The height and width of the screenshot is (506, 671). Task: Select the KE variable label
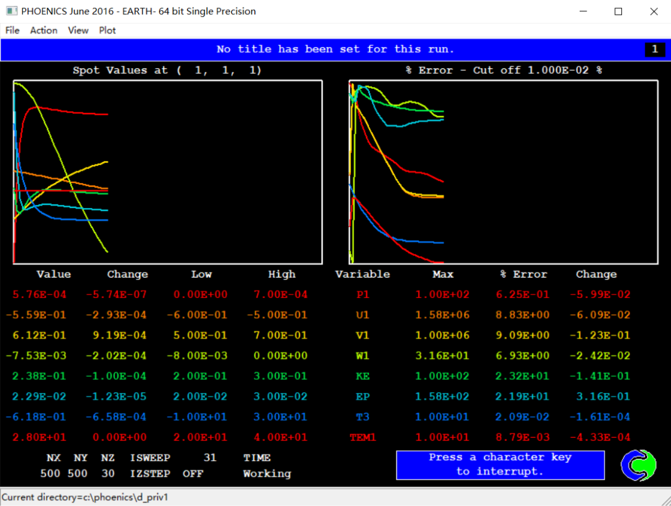point(362,376)
